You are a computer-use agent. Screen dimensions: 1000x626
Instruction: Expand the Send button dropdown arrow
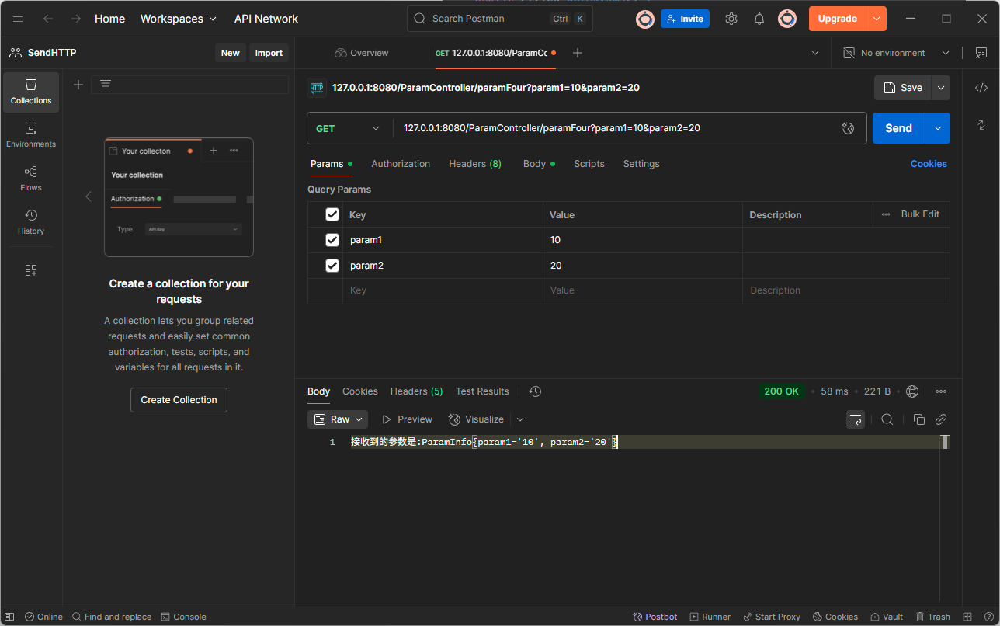point(938,128)
